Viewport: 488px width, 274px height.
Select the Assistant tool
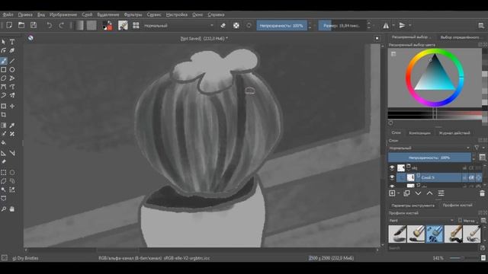(3, 153)
